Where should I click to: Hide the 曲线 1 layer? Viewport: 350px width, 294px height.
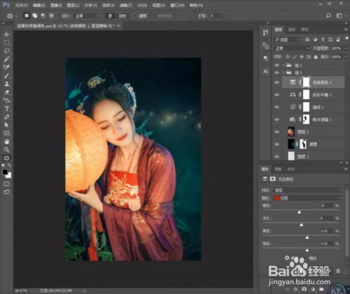[276, 108]
